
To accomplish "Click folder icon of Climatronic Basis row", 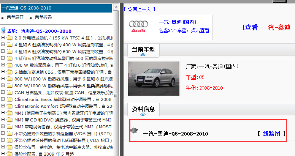I will [x=10, y=99].
